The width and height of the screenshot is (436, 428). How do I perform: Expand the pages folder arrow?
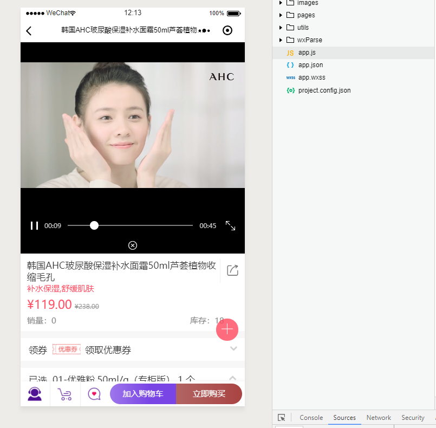[281, 15]
